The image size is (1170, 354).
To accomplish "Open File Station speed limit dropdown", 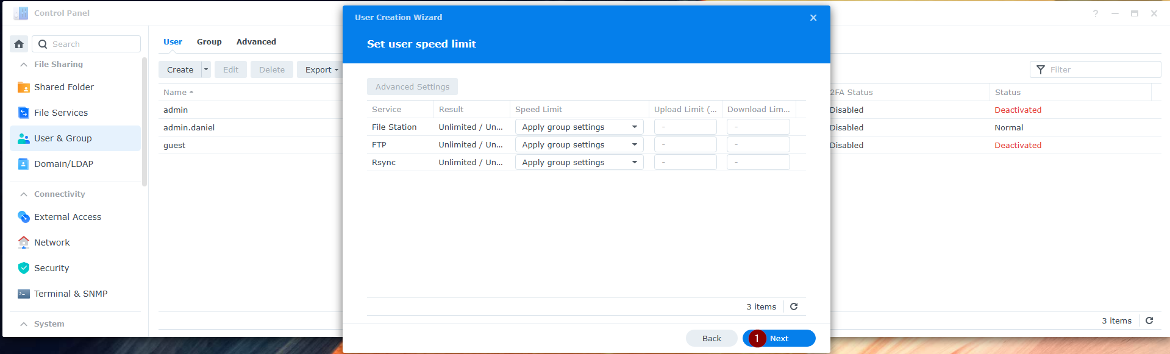I will pyautogui.click(x=579, y=127).
